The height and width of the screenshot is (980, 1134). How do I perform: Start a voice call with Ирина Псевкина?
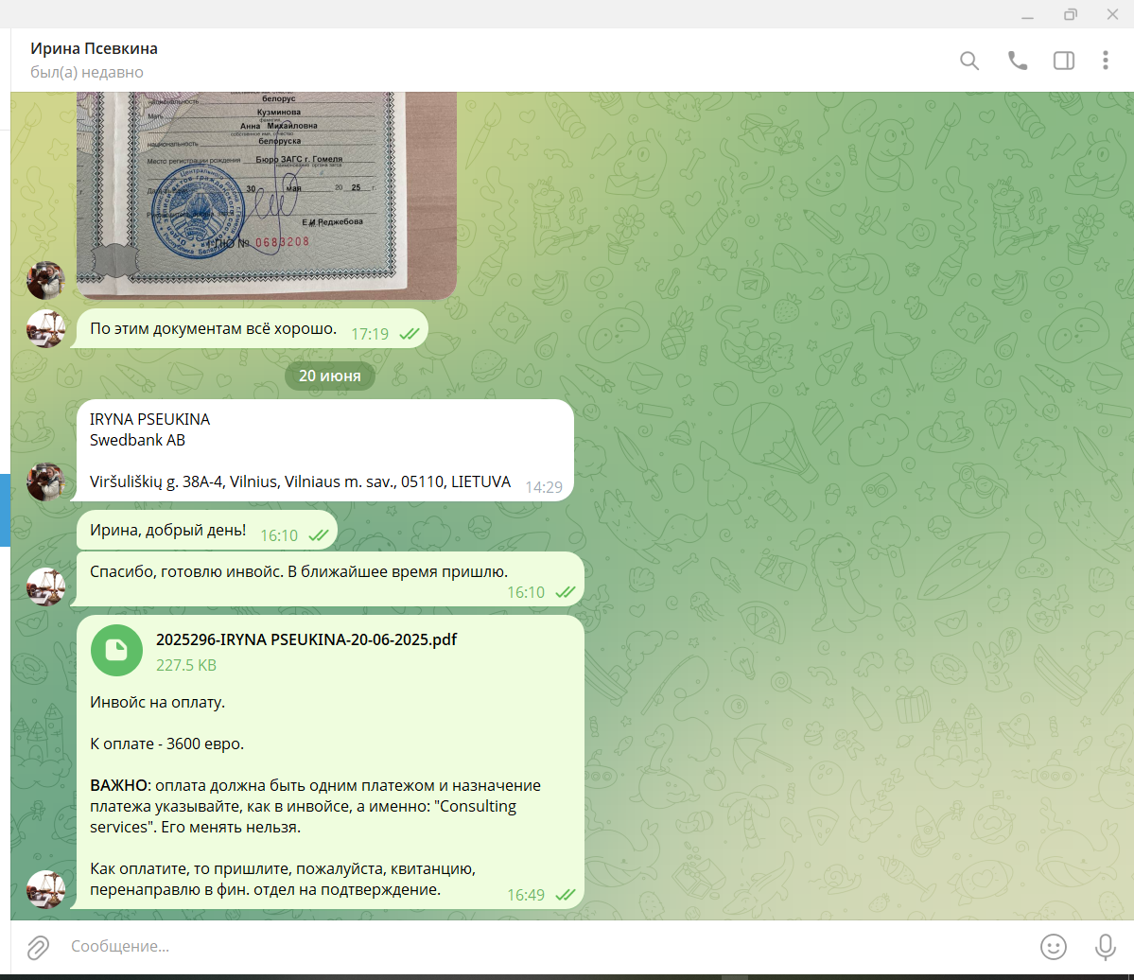1017,61
